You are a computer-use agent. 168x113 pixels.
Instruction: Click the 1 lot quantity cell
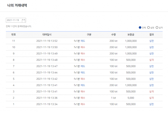(x=113, y=98)
